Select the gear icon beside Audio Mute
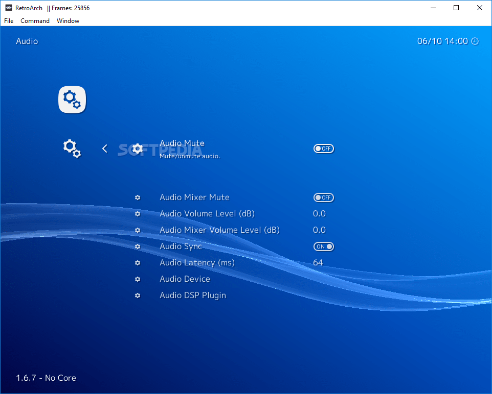This screenshot has width=492, height=394. coord(137,149)
